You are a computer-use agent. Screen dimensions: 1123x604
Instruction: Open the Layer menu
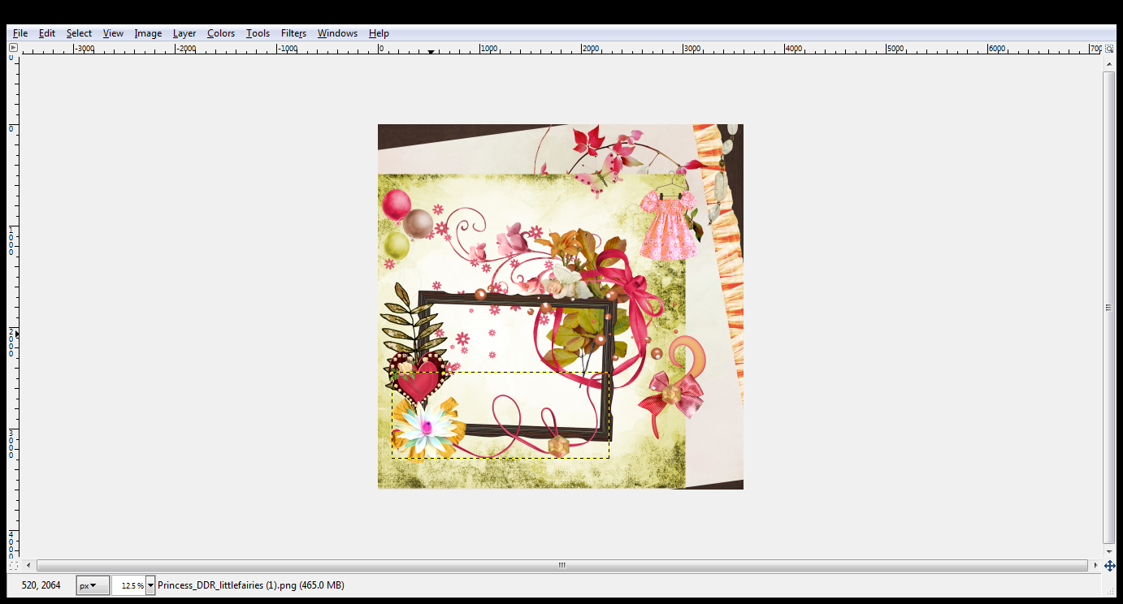point(184,33)
